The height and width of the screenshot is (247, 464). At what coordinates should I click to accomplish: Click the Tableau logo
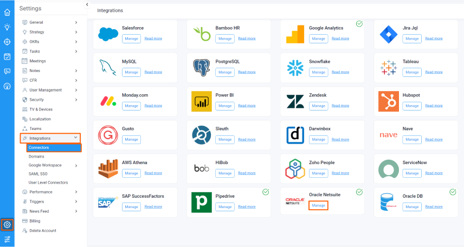coord(389,68)
